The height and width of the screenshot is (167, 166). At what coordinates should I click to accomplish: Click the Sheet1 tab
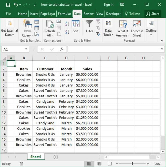[36, 157]
